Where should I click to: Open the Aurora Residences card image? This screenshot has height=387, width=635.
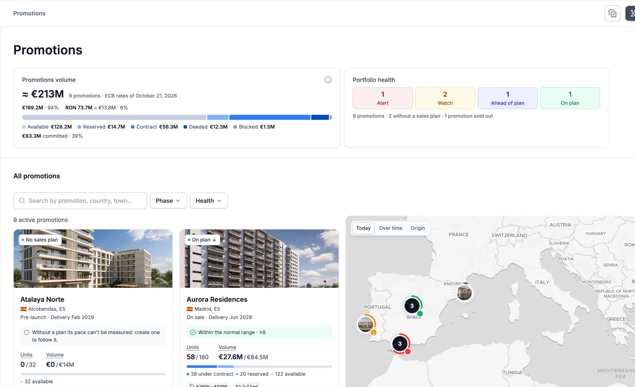coord(259,258)
